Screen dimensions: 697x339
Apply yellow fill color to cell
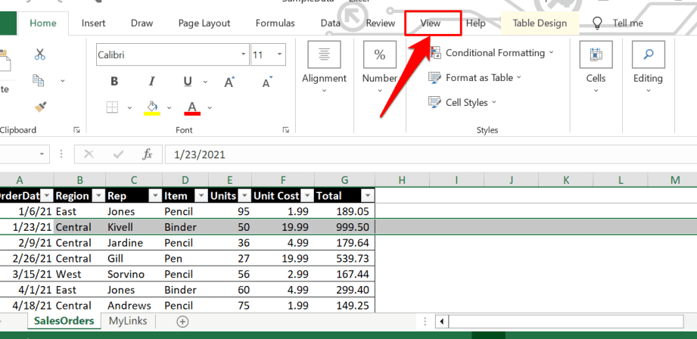tap(152, 107)
